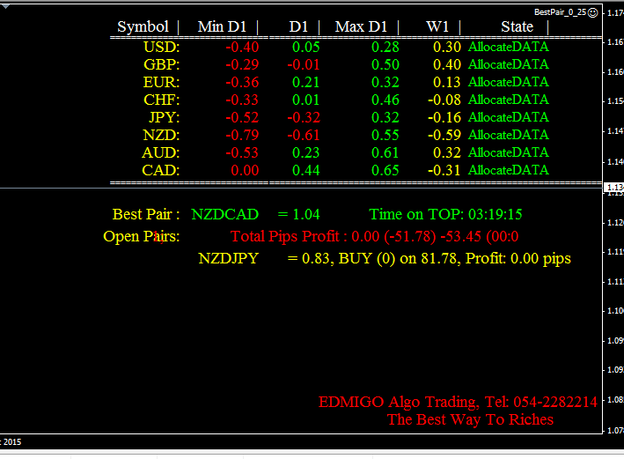The height and width of the screenshot is (459, 624).
Task: Click the BestPair_0_25 expert label
Action: click(x=560, y=12)
